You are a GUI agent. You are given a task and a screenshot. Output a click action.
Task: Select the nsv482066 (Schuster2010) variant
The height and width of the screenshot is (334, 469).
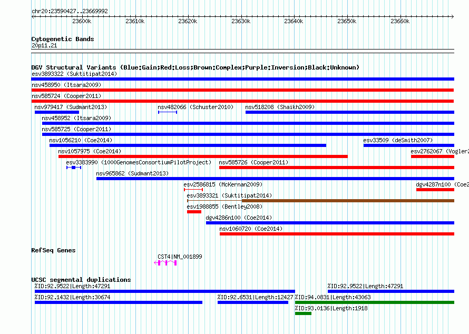(x=196, y=107)
